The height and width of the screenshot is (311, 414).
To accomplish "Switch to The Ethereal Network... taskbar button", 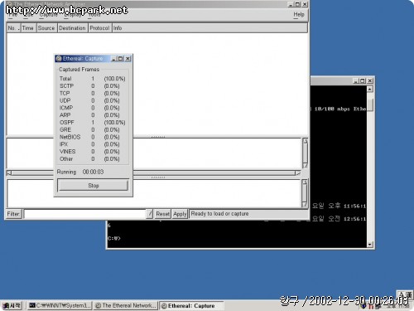I will [126, 305].
